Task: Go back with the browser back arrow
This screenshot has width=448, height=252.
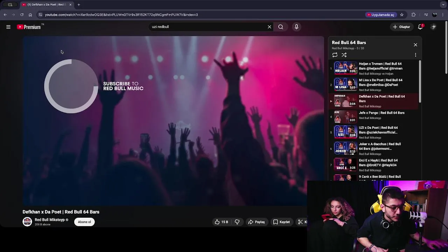Action: tap(5, 15)
